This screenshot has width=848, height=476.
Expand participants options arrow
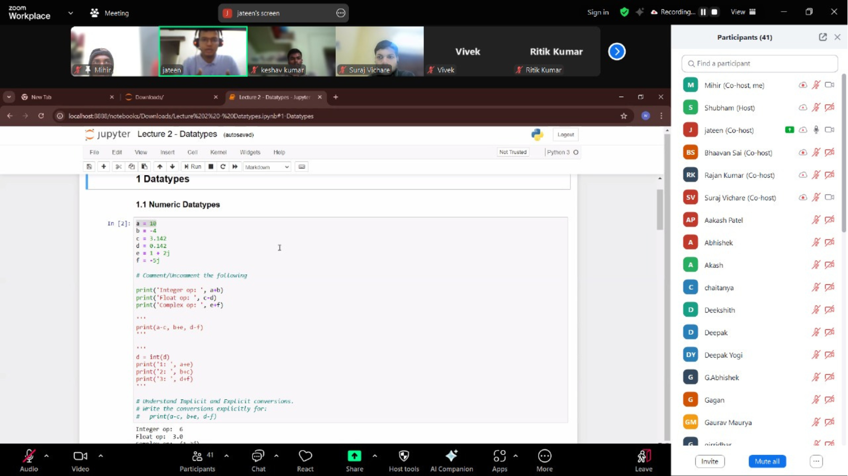(x=226, y=455)
